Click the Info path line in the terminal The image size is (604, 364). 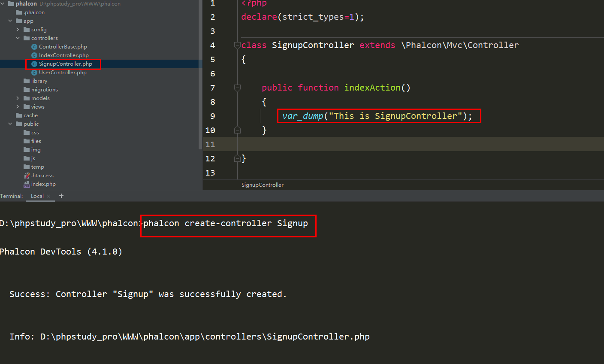[x=190, y=337]
